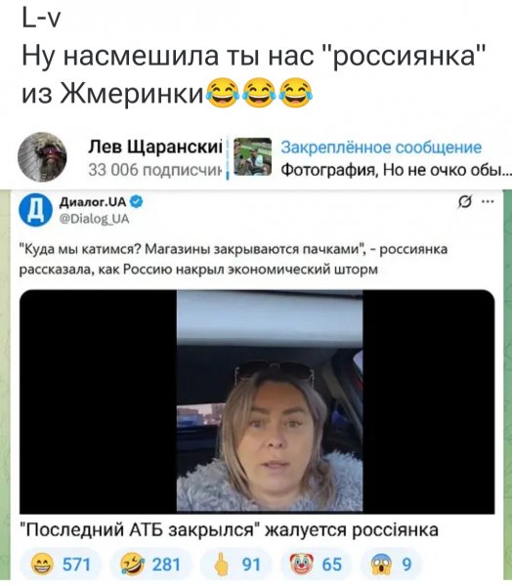Click the 33 006 подписчик subscriber count
Screen dimensions: 512x586
(155, 170)
